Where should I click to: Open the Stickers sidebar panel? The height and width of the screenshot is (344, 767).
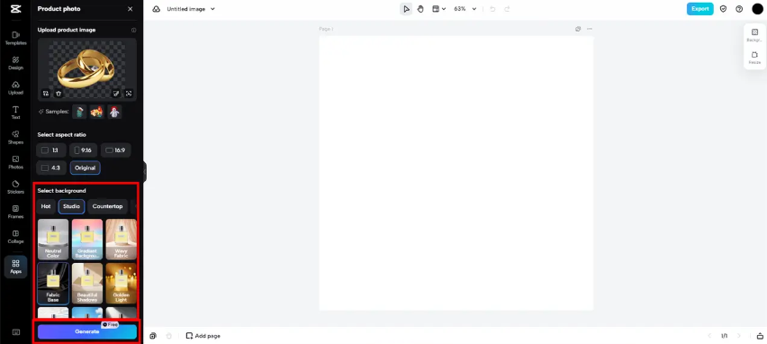tap(15, 187)
